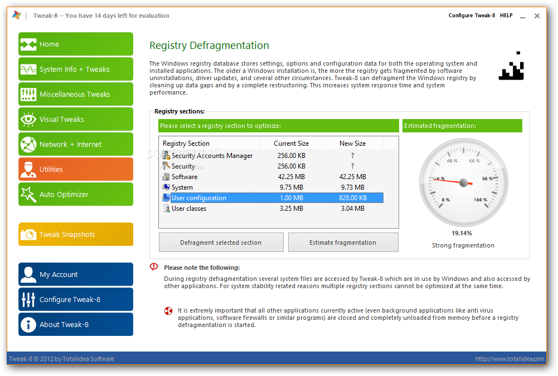
Task: Switch to Network + Internet
Action: [76, 144]
